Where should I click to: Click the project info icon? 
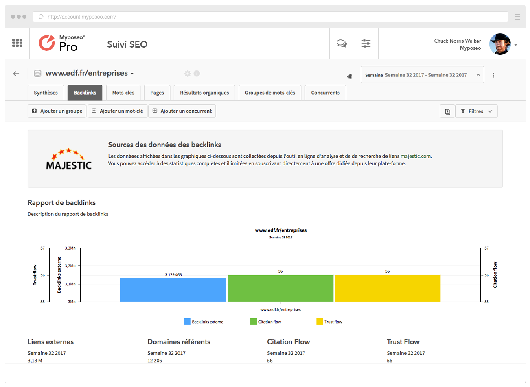point(197,74)
